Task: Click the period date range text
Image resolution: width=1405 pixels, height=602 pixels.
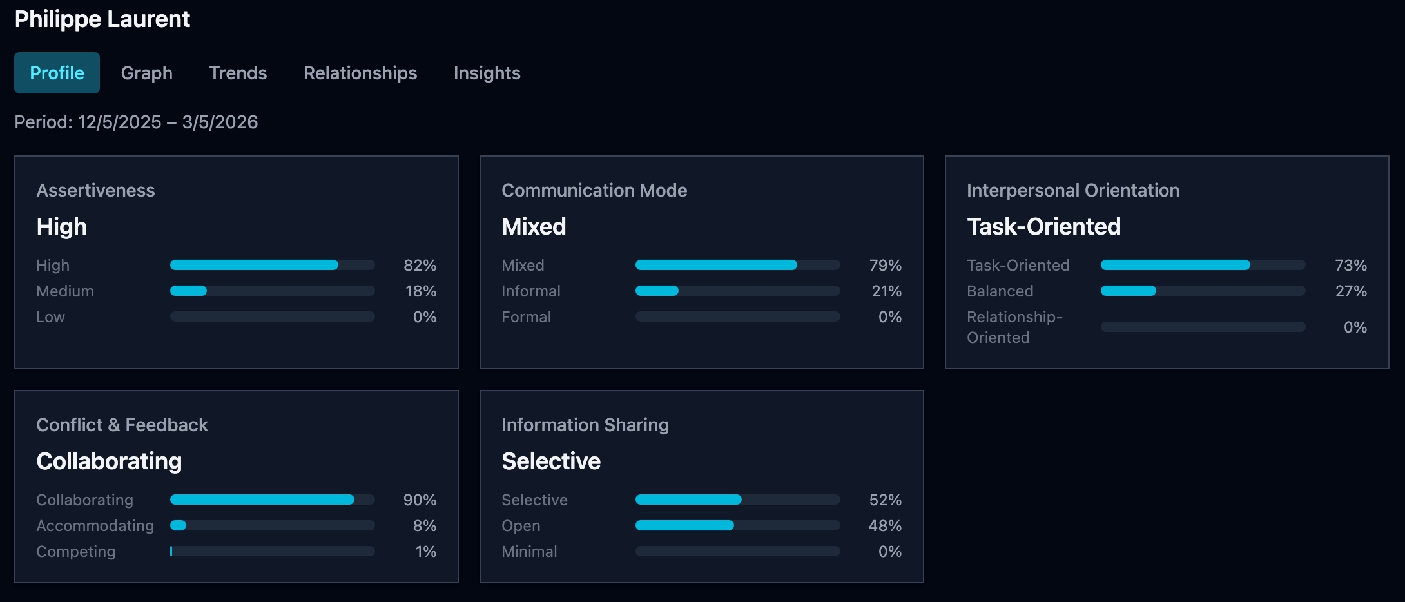Action: (x=135, y=121)
